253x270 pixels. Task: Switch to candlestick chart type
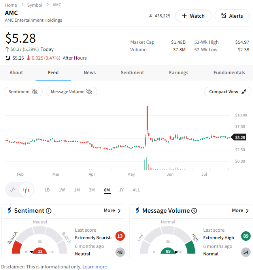pos(26,190)
